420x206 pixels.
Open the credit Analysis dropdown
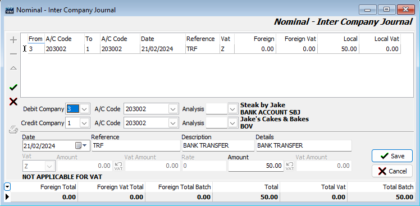(232, 123)
